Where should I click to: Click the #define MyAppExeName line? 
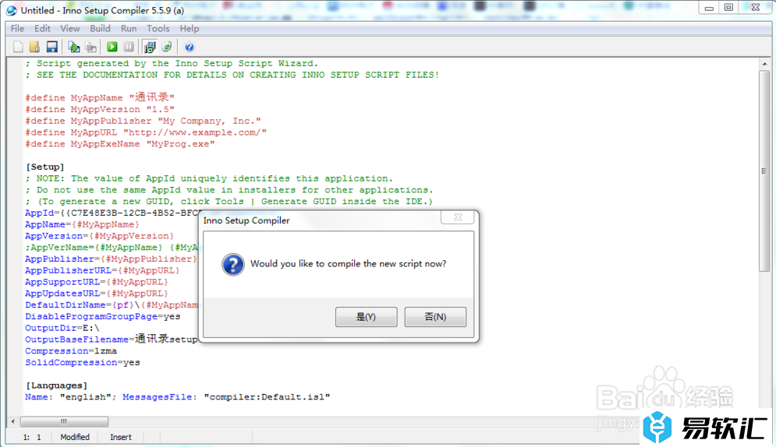(120, 144)
